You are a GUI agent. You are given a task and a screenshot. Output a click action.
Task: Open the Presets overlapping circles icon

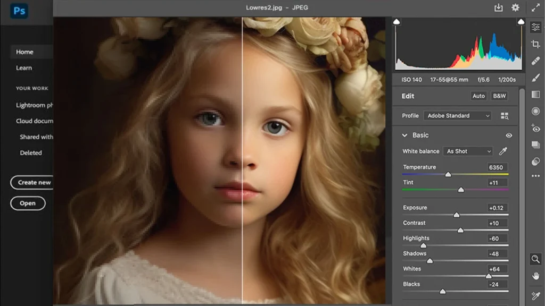[x=535, y=161]
